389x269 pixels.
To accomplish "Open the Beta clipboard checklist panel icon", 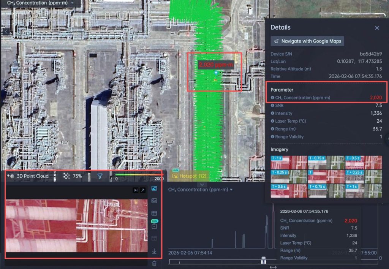I will 154,226.
